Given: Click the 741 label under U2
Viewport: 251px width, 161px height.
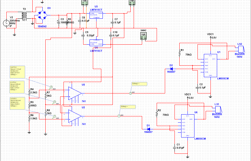Looking at the screenshot, I should (x=84, y=124).
